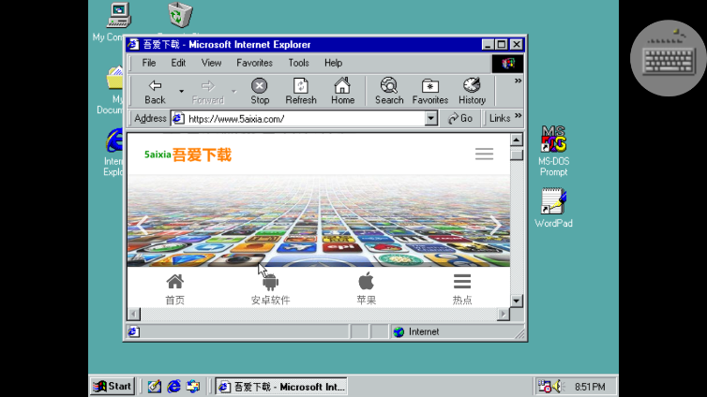Open the Tools menu

298,63
